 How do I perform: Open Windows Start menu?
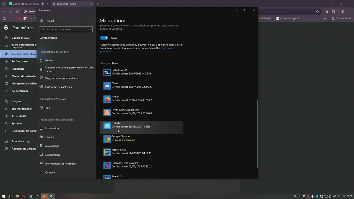(3, 196)
